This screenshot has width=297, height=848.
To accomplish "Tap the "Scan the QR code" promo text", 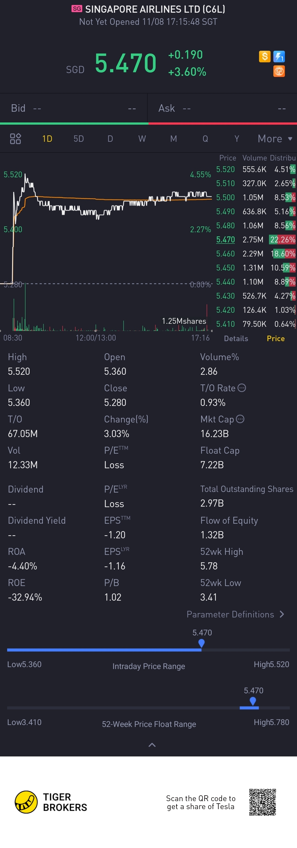I will (x=201, y=802).
